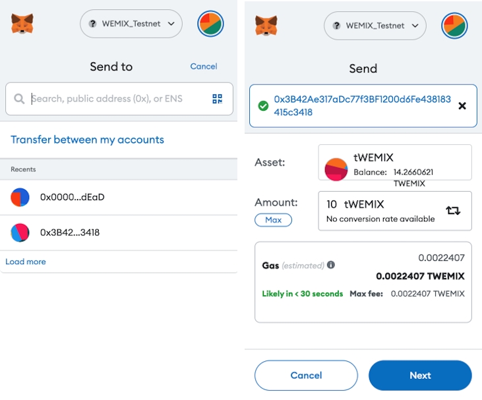Select recent address 0x0000...dEaD
This screenshot has height=400, width=482.
click(119, 197)
